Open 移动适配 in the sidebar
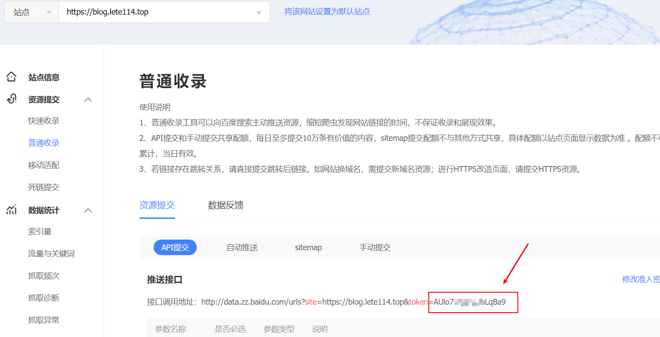The image size is (660, 337). pyautogui.click(x=43, y=165)
